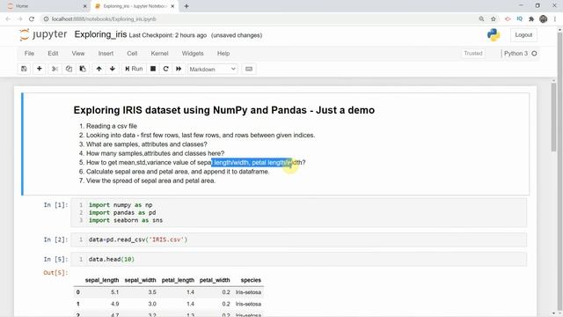This screenshot has width=563, height=317.
Task: Click list item 'Reading a csv file'
Action: click(112, 126)
